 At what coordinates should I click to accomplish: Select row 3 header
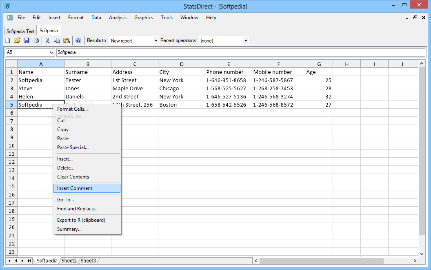(x=11, y=88)
